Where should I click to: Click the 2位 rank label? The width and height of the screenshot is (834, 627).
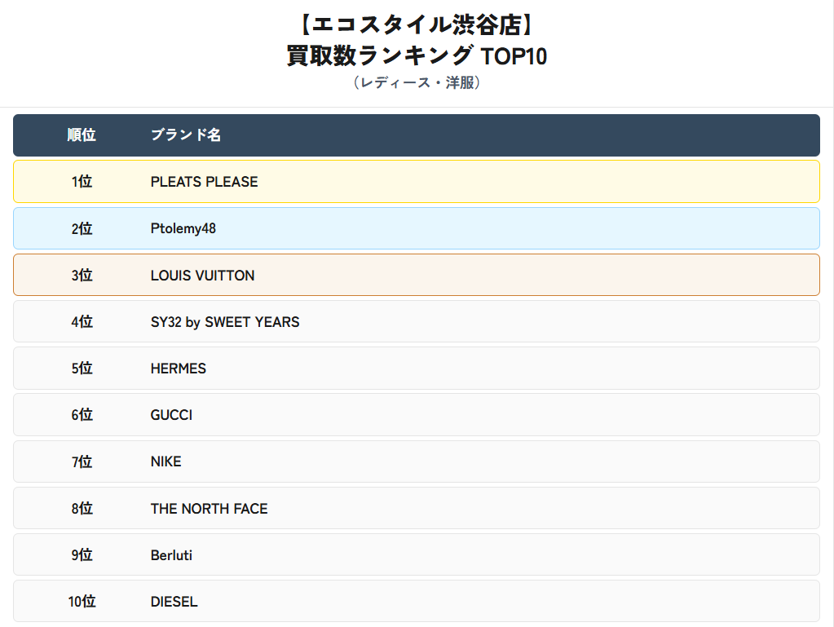pyautogui.click(x=82, y=228)
